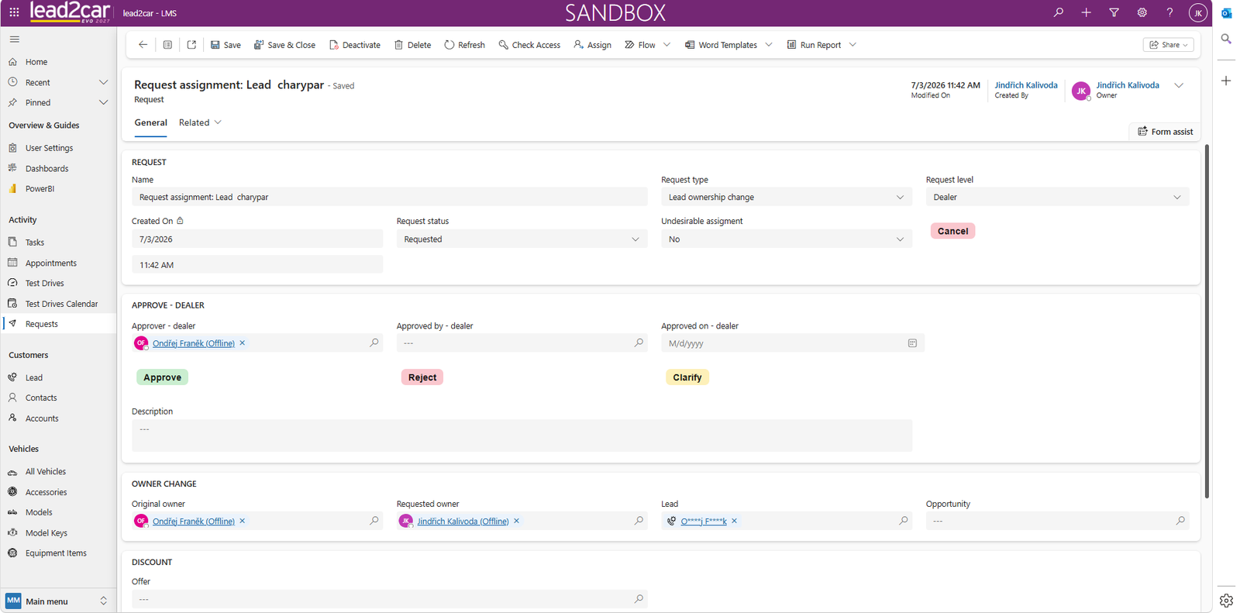Remove Ondřej Franěk from Approver - dealer
This screenshot has width=1240, height=613.
(243, 343)
